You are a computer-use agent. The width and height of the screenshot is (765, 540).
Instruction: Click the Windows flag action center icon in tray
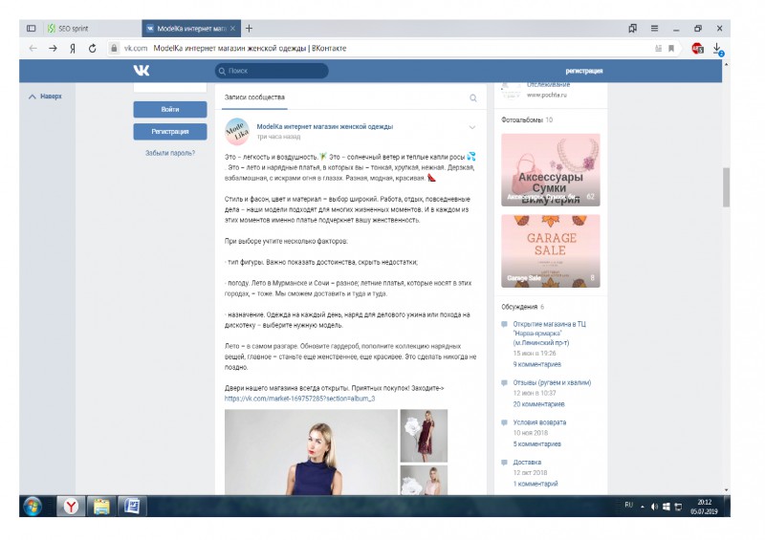[667, 507]
